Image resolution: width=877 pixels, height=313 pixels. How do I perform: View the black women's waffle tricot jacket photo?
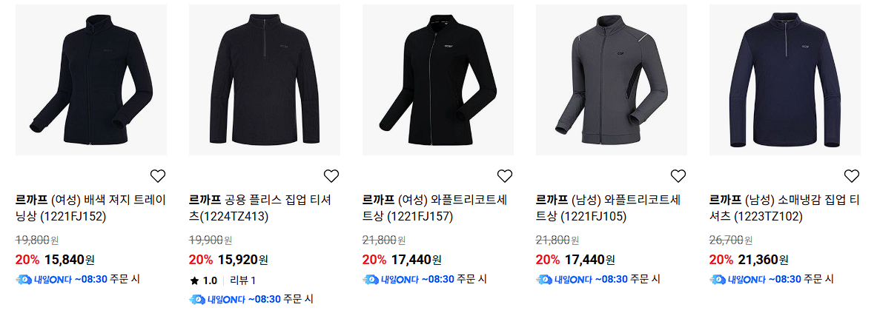[438, 80]
